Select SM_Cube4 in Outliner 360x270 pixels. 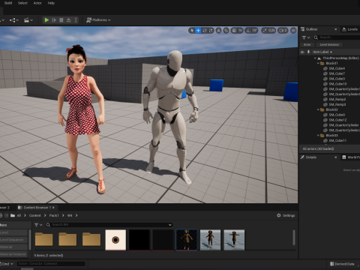click(x=337, y=68)
